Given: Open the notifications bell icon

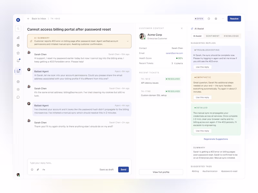Looking at the screenshot, I should 18,61.
